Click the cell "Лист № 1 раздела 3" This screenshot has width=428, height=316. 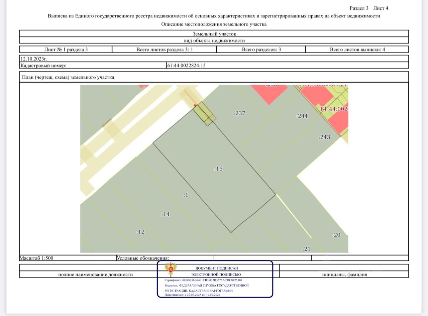(66, 50)
